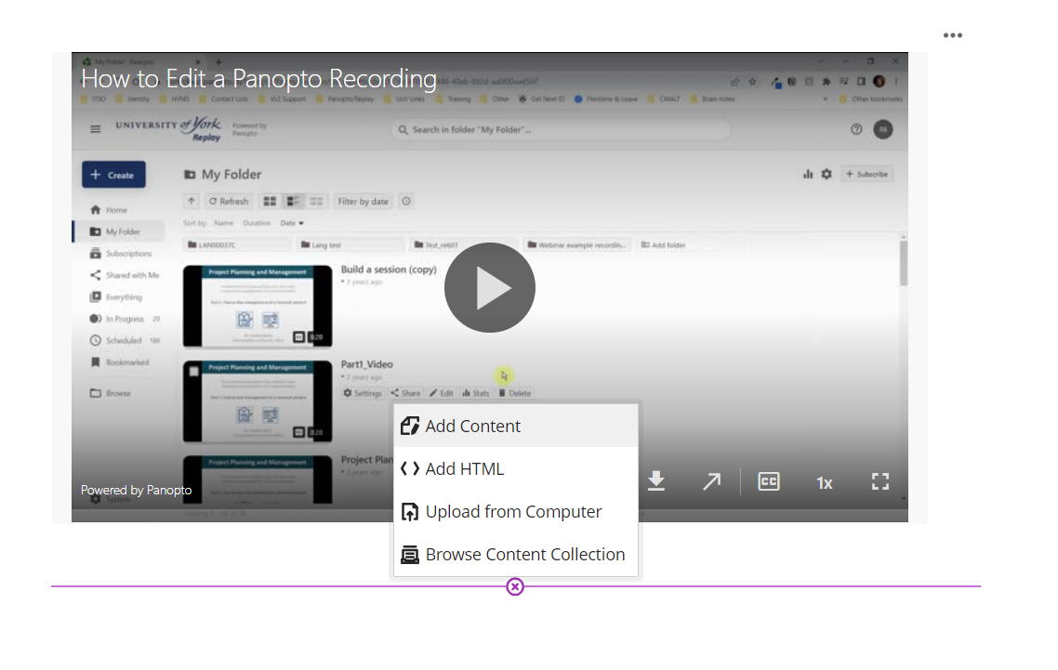The width and height of the screenshot is (1058, 670).
Task: Open the video in Panopto via arrow icon
Action: (x=711, y=481)
